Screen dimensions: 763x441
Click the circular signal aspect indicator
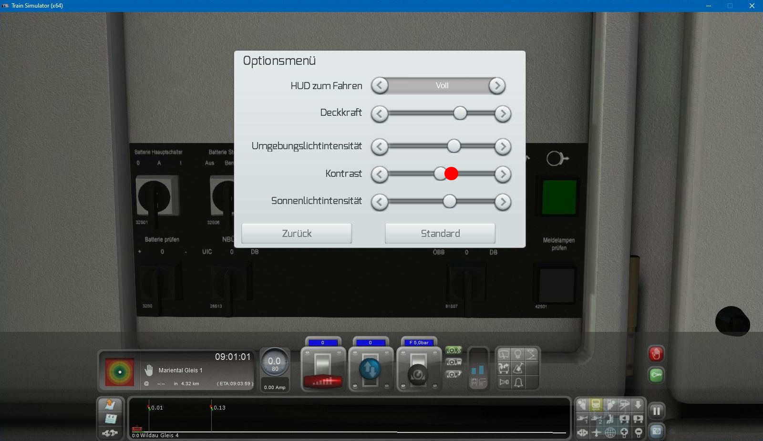click(120, 372)
